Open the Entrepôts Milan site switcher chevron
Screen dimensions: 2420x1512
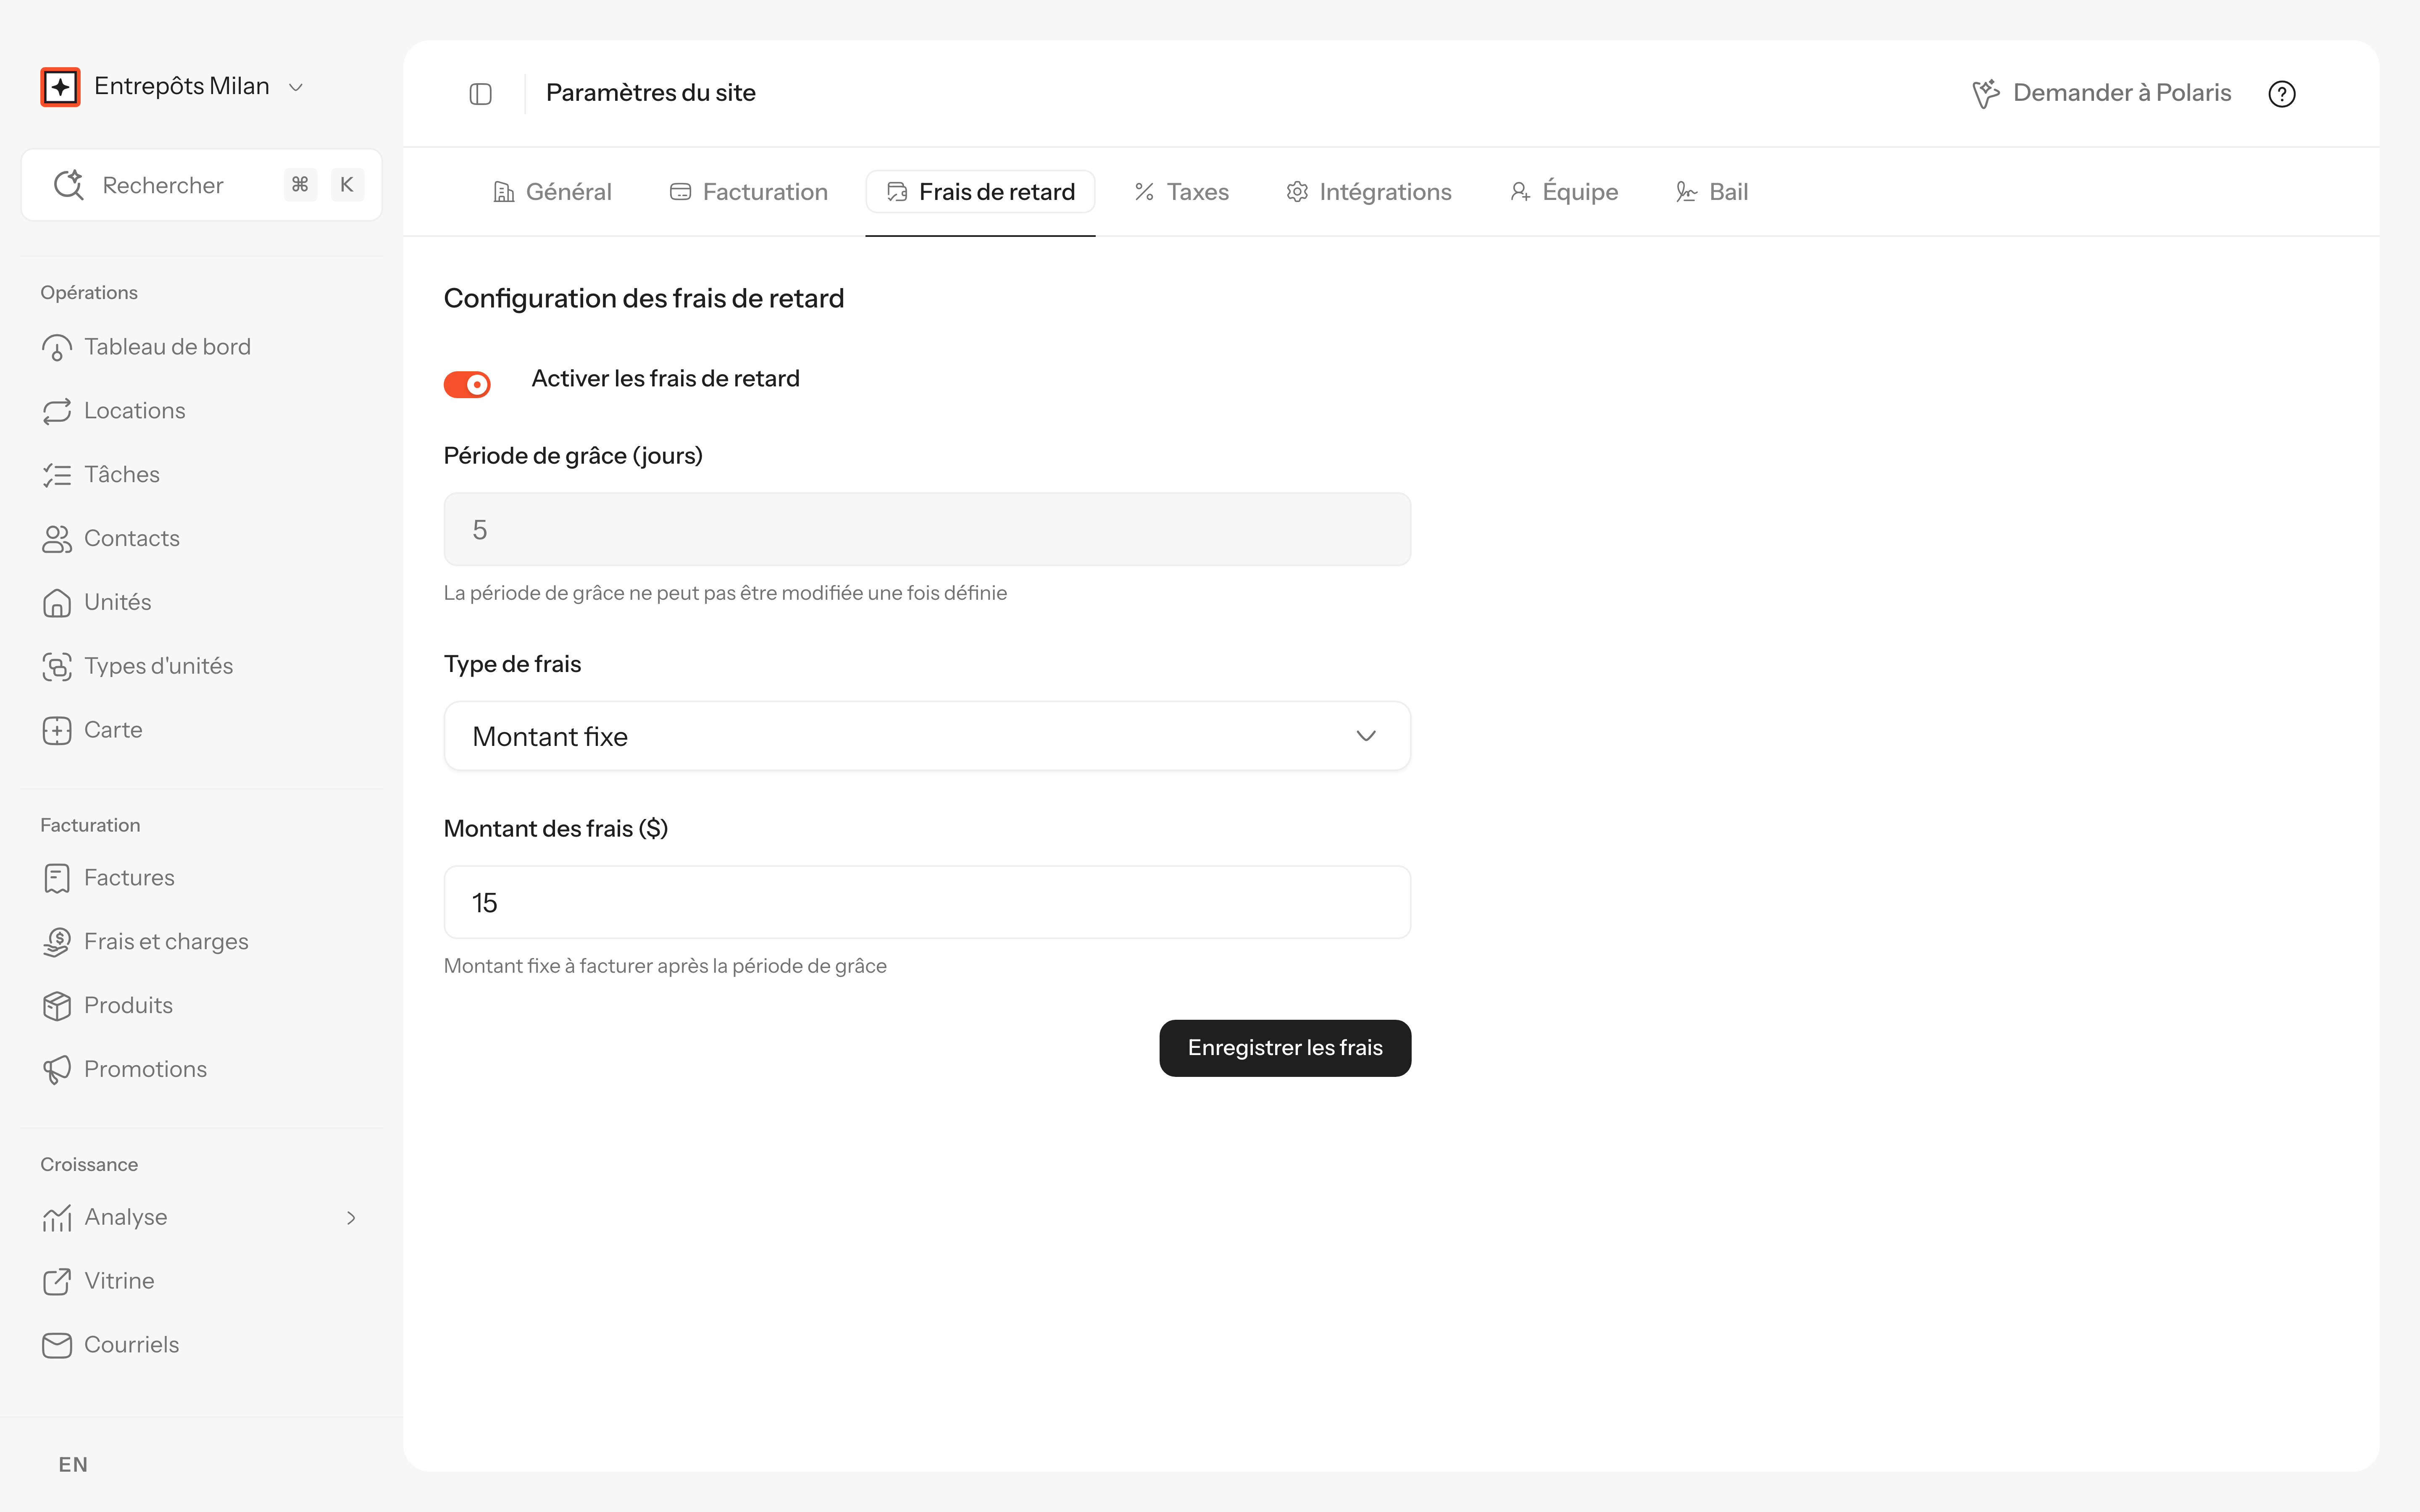point(296,88)
